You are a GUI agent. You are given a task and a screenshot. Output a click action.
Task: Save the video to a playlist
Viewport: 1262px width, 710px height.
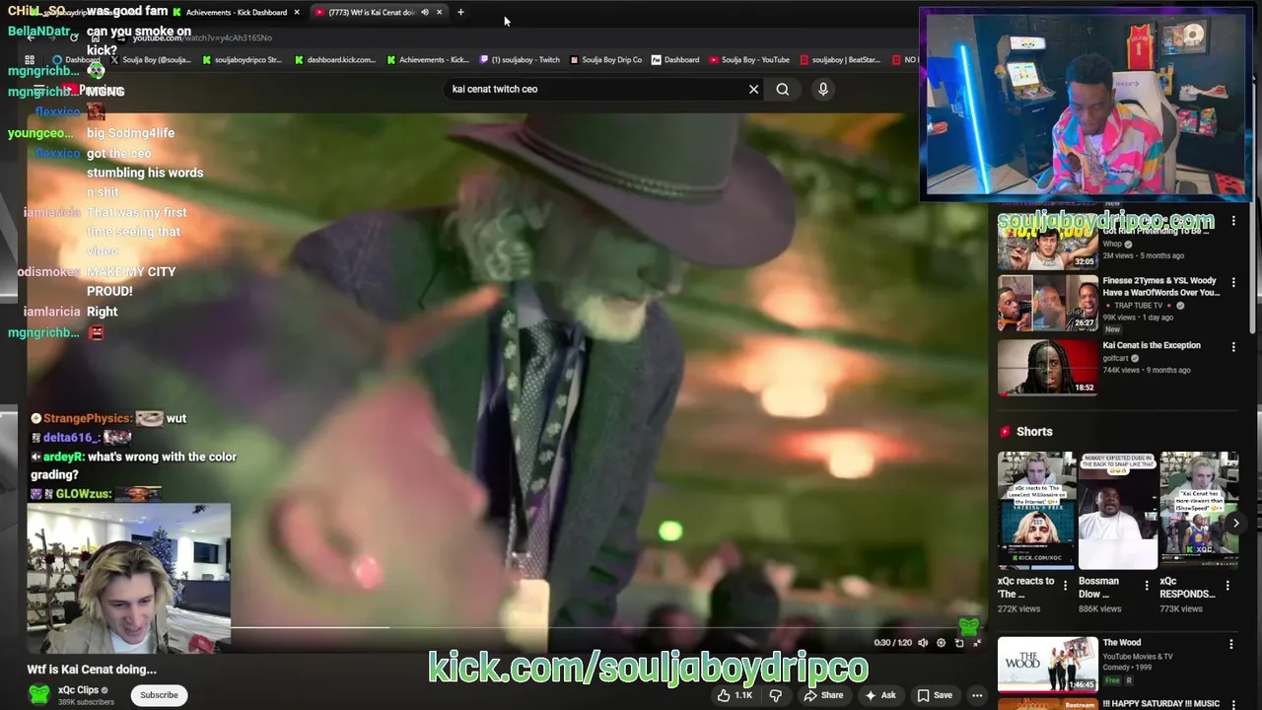click(934, 695)
